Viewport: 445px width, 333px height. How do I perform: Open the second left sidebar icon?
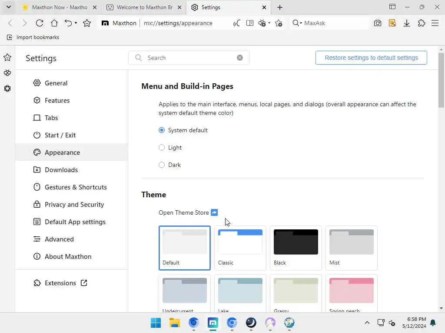tap(7, 73)
